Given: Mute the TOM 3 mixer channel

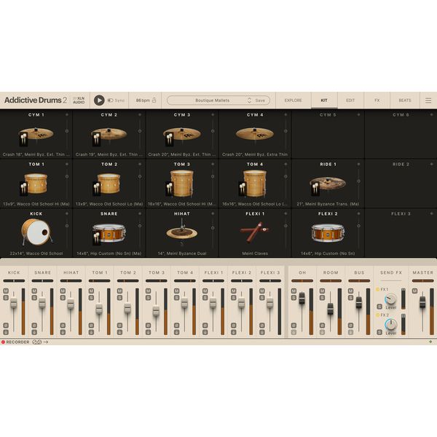Looking at the screenshot, I should (x=148, y=291).
